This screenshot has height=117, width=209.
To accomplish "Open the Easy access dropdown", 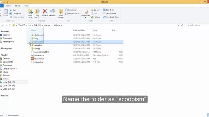I will (x=72, y=14).
